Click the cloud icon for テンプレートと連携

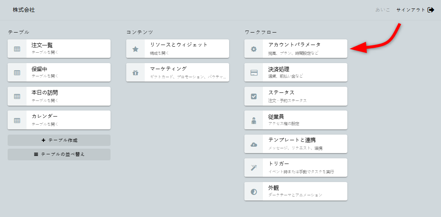tap(254, 144)
